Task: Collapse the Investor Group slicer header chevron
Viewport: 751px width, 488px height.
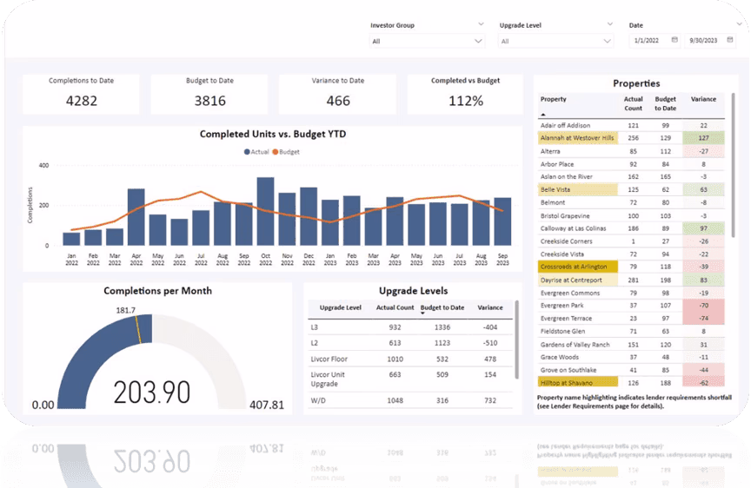Action: click(481, 25)
